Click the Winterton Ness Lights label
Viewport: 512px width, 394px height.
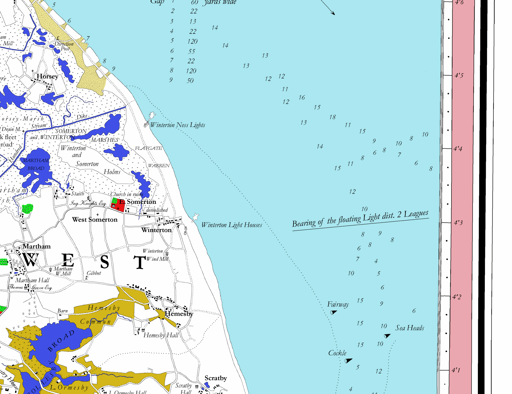pos(178,125)
